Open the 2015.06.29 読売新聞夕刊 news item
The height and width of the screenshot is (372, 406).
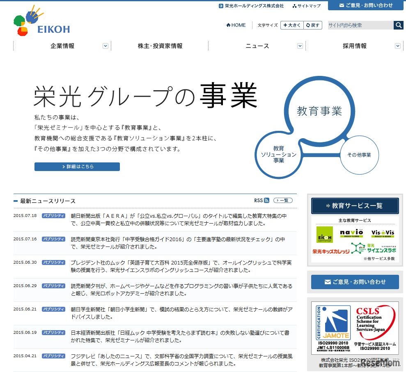(181, 290)
